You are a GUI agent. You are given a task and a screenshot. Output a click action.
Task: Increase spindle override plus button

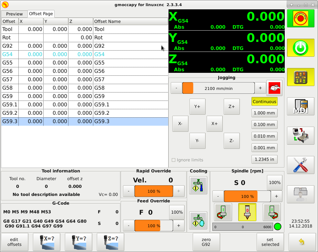pos(276,196)
